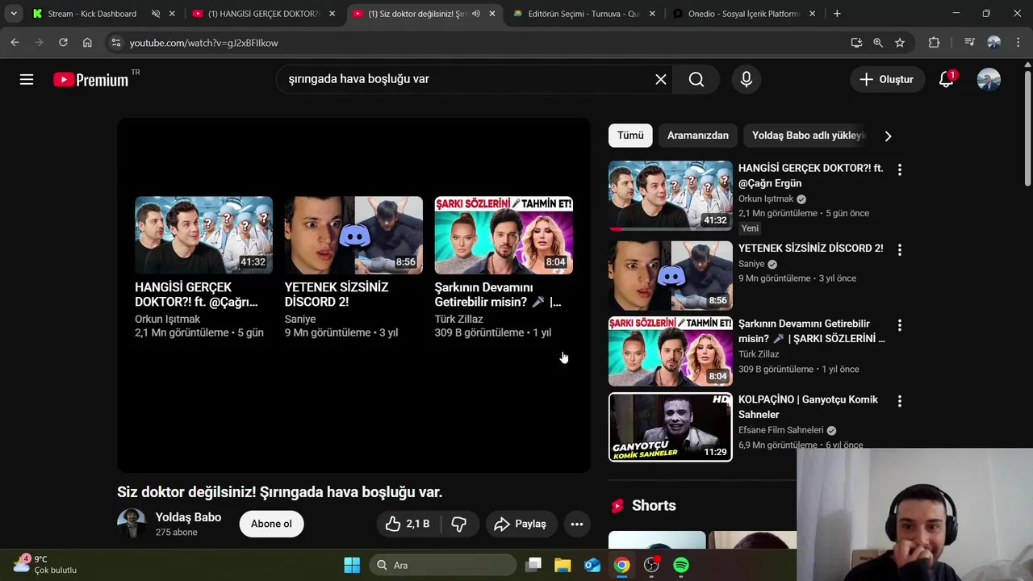
Task: Select the Tümü filter chip
Action: pyautogui.click(x=630, y=136)
